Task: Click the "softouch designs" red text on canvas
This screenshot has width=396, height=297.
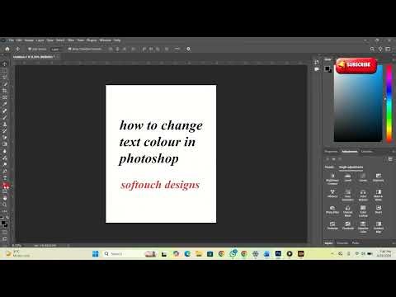Action: click(x=160, y=185)
